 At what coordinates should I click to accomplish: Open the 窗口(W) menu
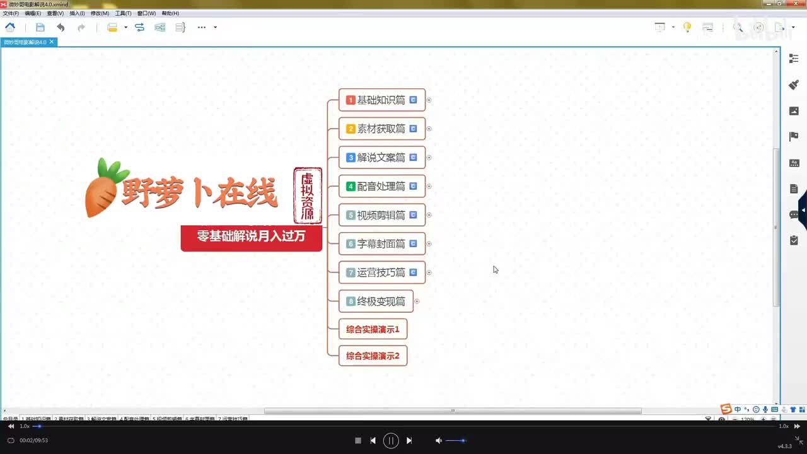[x=146, y=13]
